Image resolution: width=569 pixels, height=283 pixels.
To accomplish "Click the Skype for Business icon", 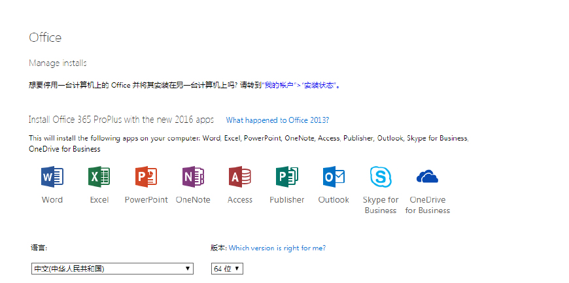I will click(x=381, y=176).
